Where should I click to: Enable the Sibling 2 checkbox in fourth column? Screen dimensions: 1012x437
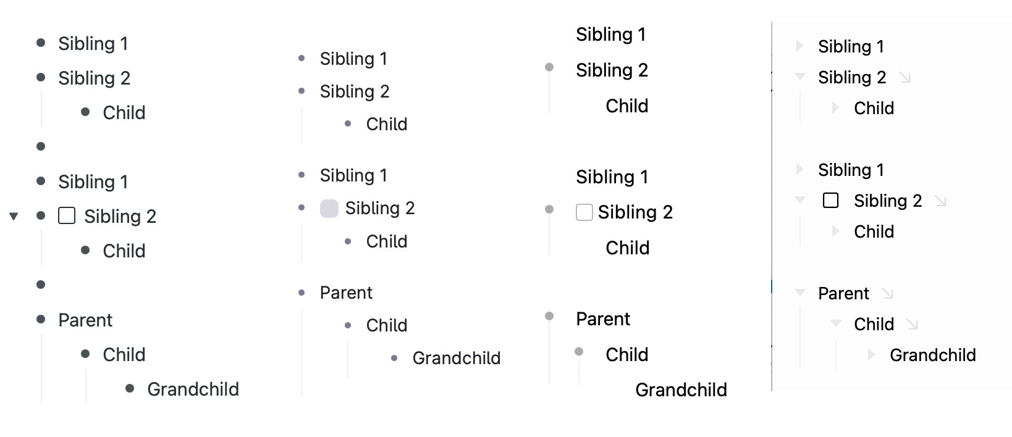(x=831, y=201)
